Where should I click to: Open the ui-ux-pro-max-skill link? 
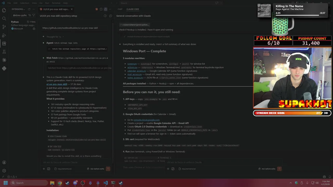[x=57, y=84]
